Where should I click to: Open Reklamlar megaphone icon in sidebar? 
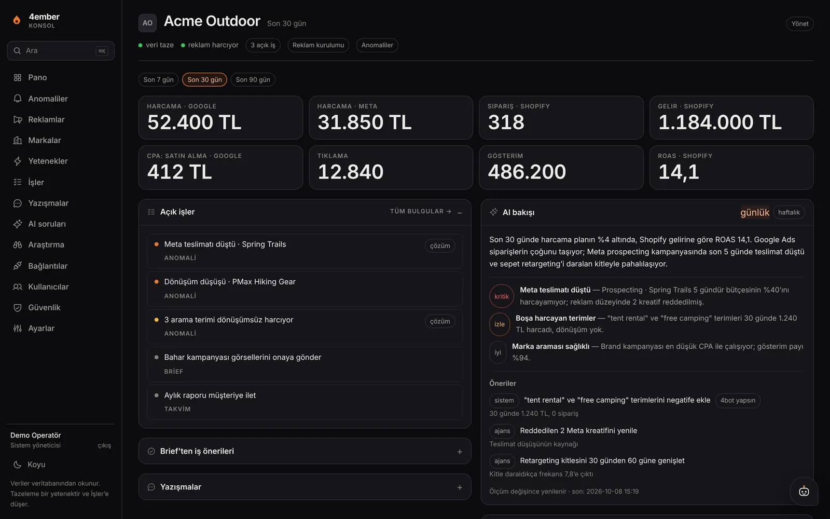tap(18, 119)
